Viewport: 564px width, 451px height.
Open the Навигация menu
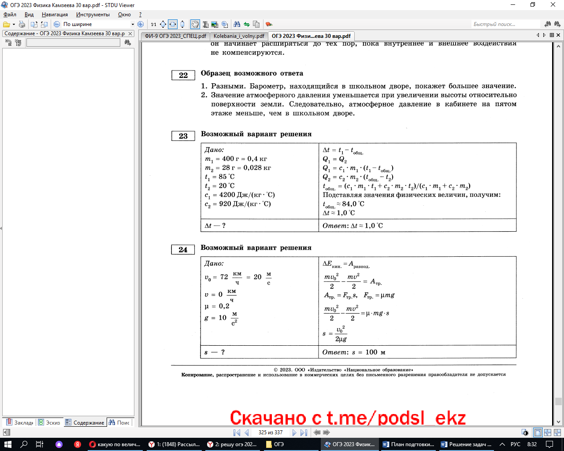(55, 15)
